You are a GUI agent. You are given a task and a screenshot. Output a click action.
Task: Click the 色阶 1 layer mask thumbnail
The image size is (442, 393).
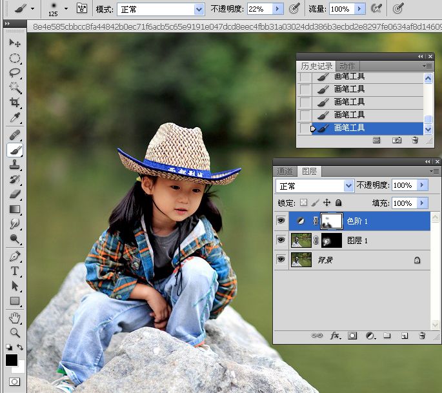[x=331, y=221]
